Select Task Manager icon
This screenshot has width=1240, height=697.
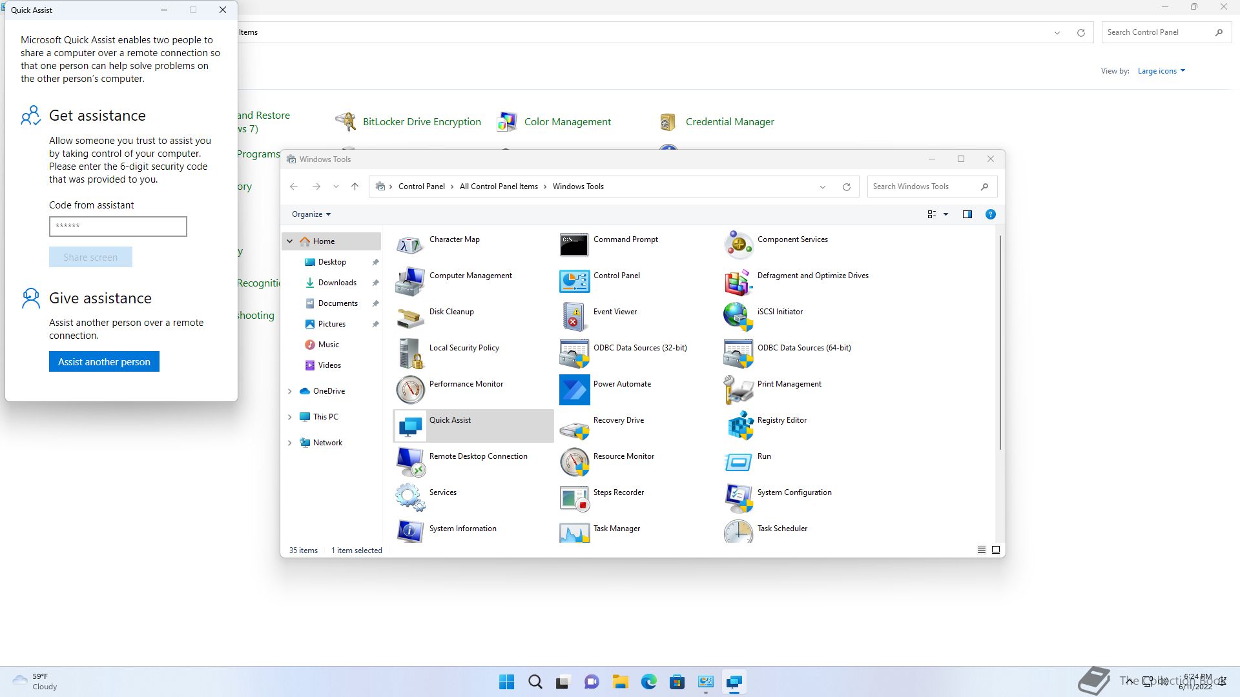[x=574, y=531]
